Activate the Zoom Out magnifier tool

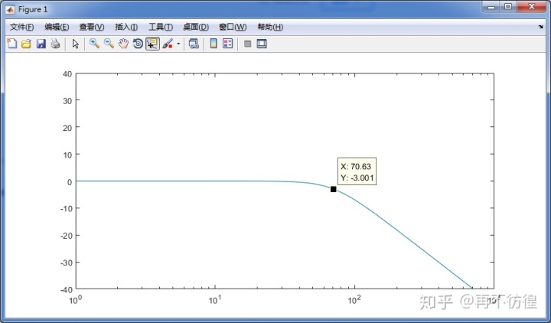[109, 44]
